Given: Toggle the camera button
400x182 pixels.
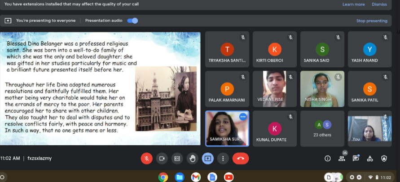Looking at the screenshot, I should tap(162, 158).
